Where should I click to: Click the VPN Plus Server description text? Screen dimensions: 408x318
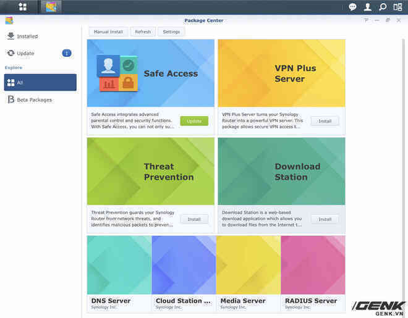[x=262, y=120]
